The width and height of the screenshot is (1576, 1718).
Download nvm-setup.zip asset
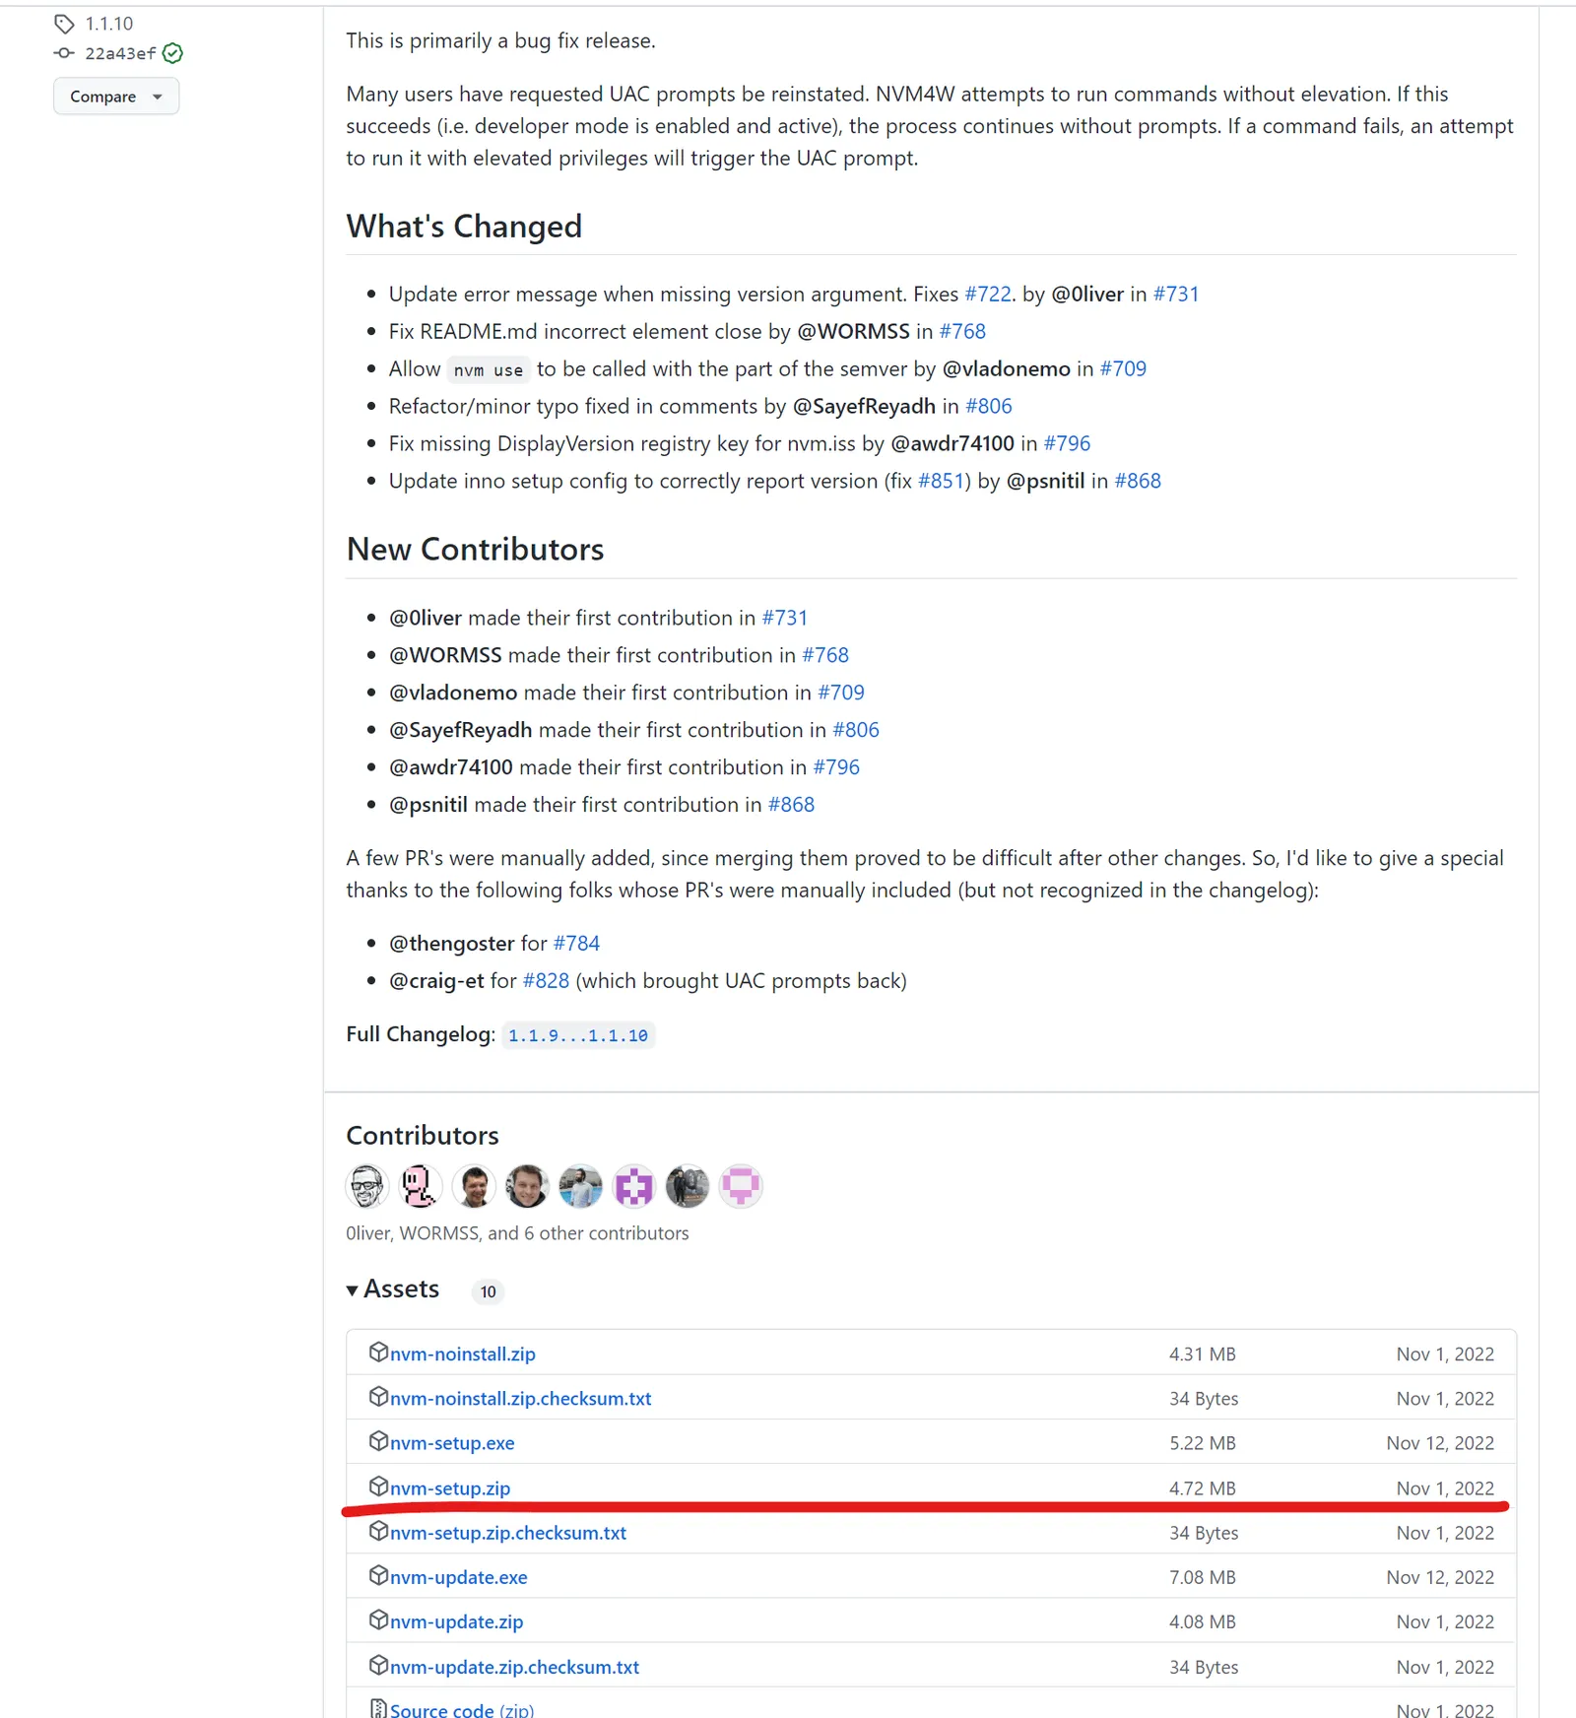click(450, 1488)
